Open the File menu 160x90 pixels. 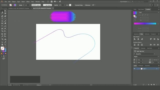[x=5, y=2]
